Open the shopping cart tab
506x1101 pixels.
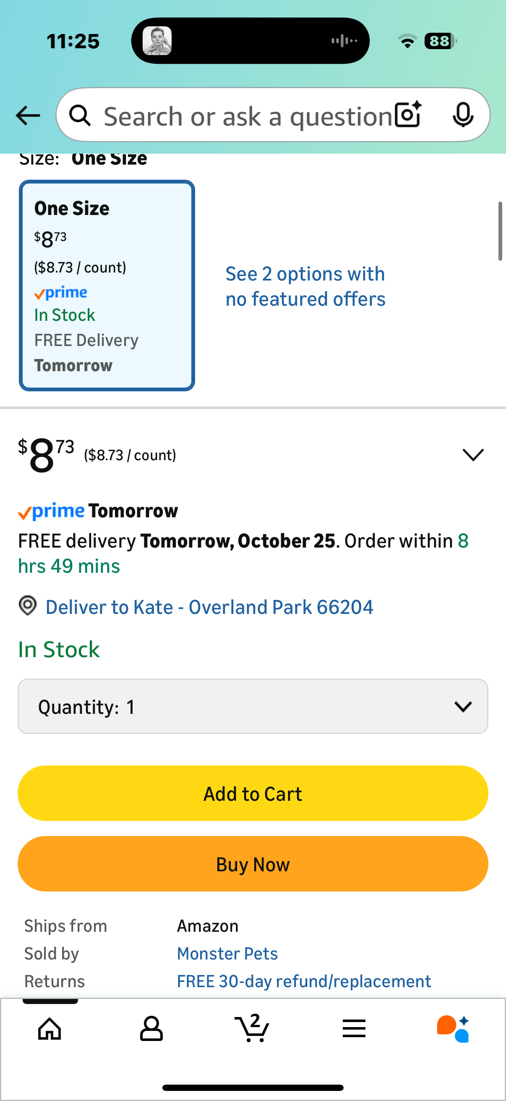click(252, 1029)
